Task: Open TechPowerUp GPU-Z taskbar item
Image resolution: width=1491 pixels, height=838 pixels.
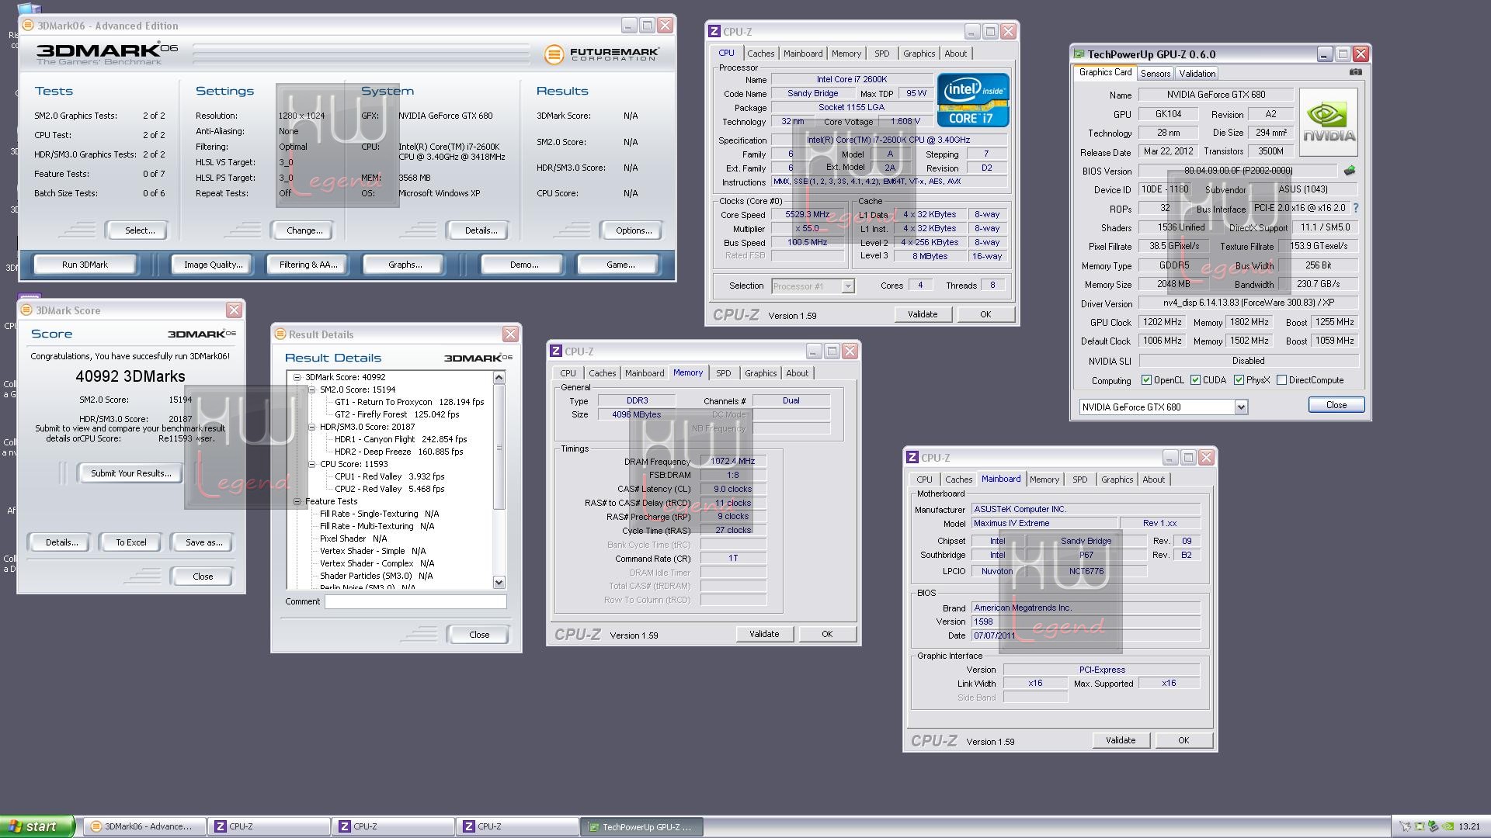Action: (x=641, y=826)
